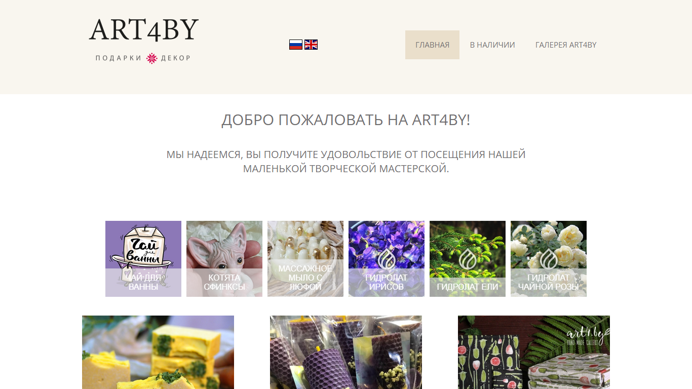Click the Гидролат ели caption
The image size is (692, 389).
click(468, 287)
